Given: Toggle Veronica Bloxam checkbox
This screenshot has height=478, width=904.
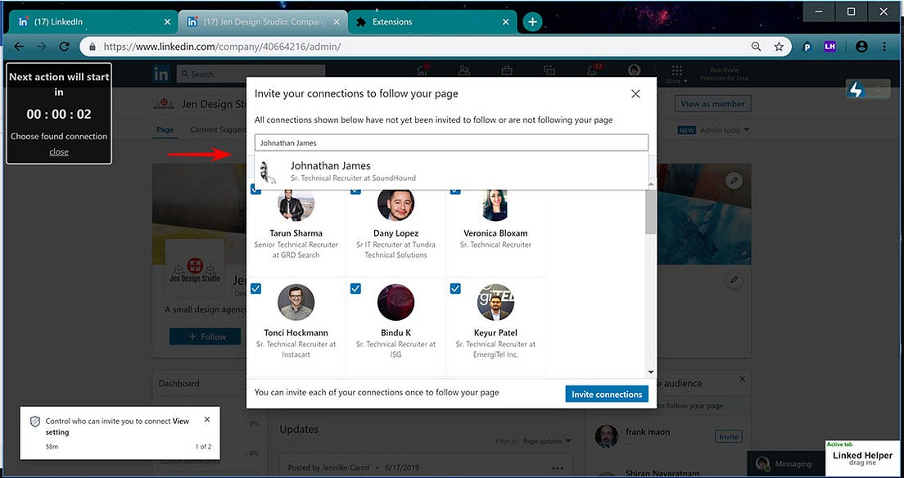Looking at the screenshot, I should (455, 190).
